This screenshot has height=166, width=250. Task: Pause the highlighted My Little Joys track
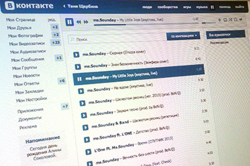[x=79, y=79]
